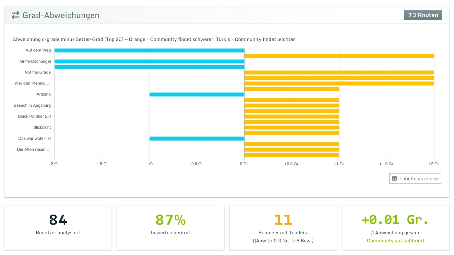Screen dimensions: 454x255
Task: Click the '-1.5 Gr.' x-axis tick label
Action: point(102,164)
